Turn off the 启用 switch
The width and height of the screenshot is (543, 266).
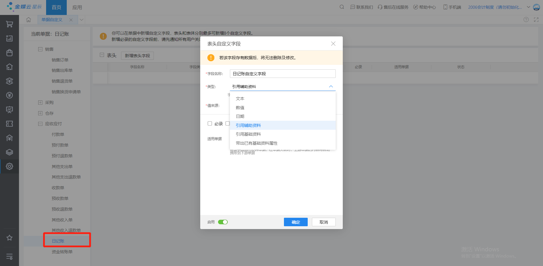(223, 222)
